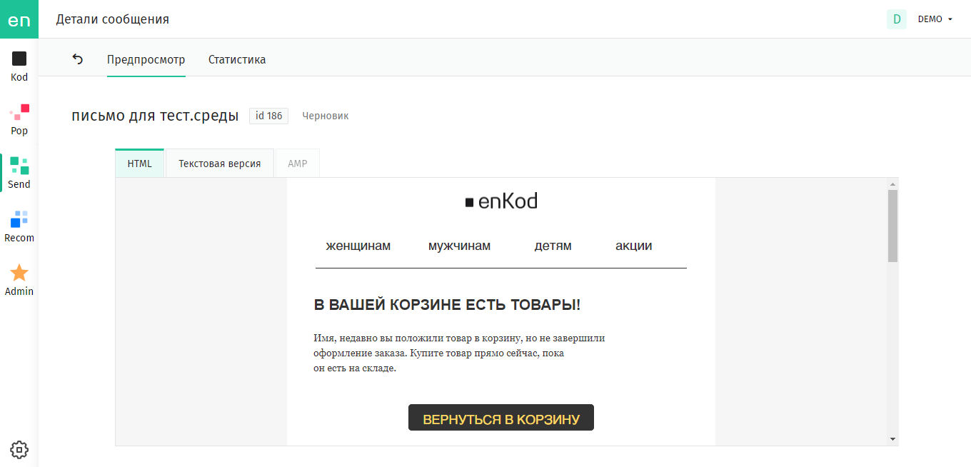Click the preview scrollbar up arrow
Viewport: 971px width, 467px height.
pyautogui.click(x=892, y=184)
